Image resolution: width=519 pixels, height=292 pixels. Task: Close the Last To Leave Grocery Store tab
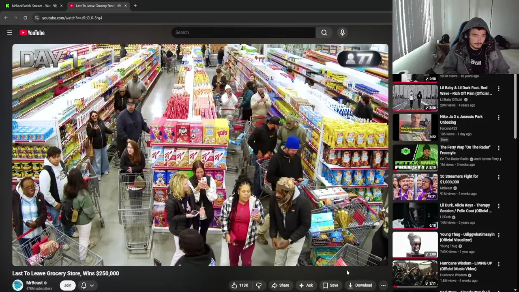coord(125,6)
